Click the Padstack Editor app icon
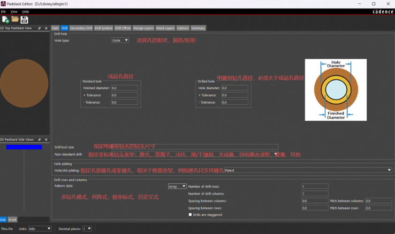Screen dimensions: 395x234 coord(3,4)
